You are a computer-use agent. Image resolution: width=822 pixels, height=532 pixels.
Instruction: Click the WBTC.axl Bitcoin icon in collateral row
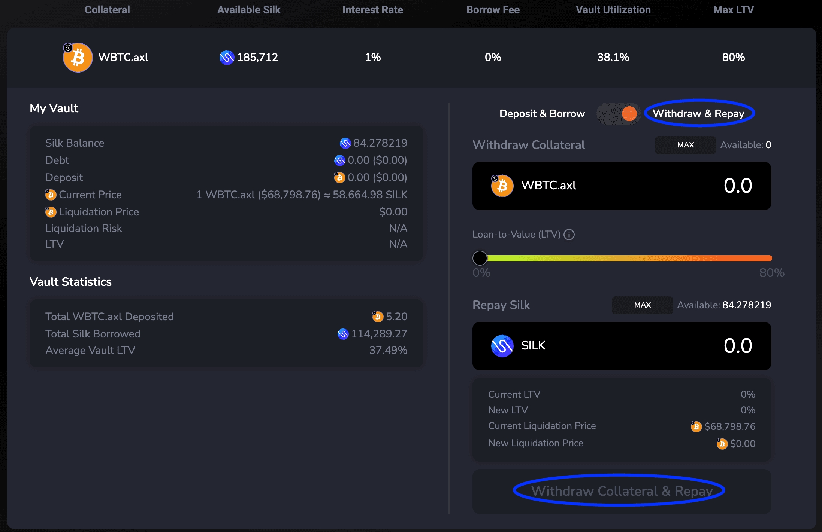click(78, 58)
